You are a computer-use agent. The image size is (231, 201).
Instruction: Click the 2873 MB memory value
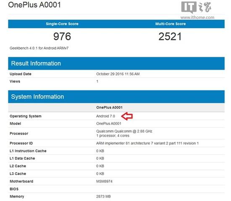(x=103, y=196)
